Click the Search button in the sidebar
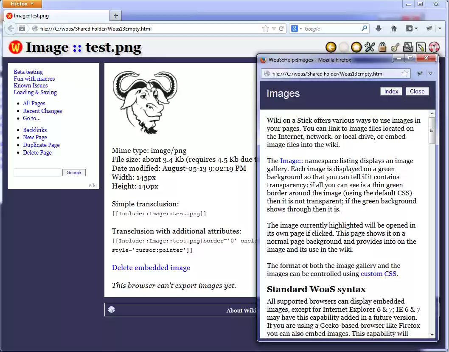 pyautogui.click(x=74, y=172)
